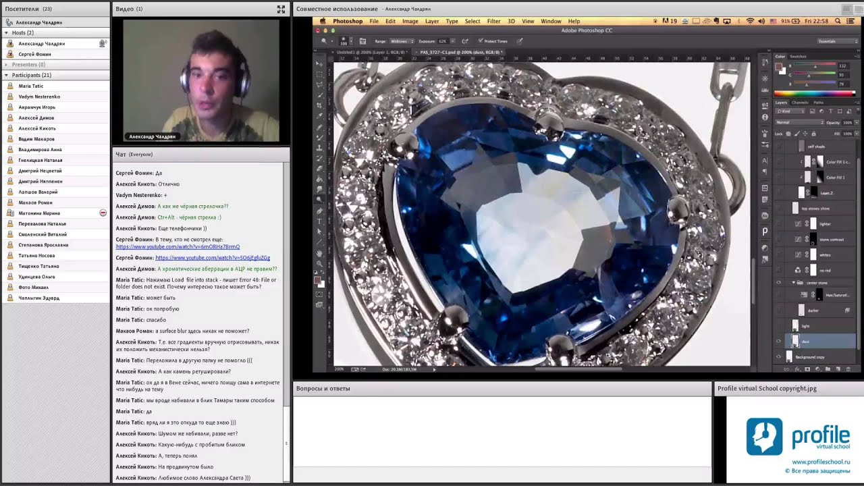Open the layer Kind filter dropdown
The image size is (864, 486).
(x=790, y=111)
